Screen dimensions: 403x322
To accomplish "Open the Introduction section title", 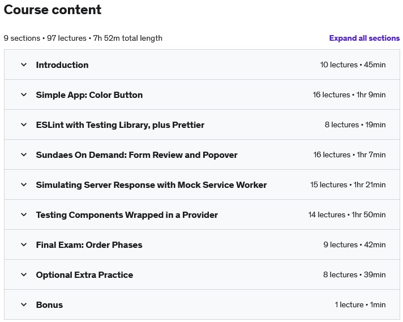I will (62, 65).
